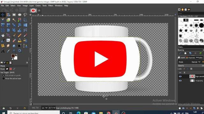Select the Flip tool
Image resolution: width=204 pixels, height=114 pixels.
(x=25, y=25)
